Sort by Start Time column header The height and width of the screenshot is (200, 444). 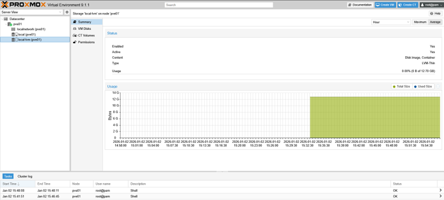(x=17, y=184)
